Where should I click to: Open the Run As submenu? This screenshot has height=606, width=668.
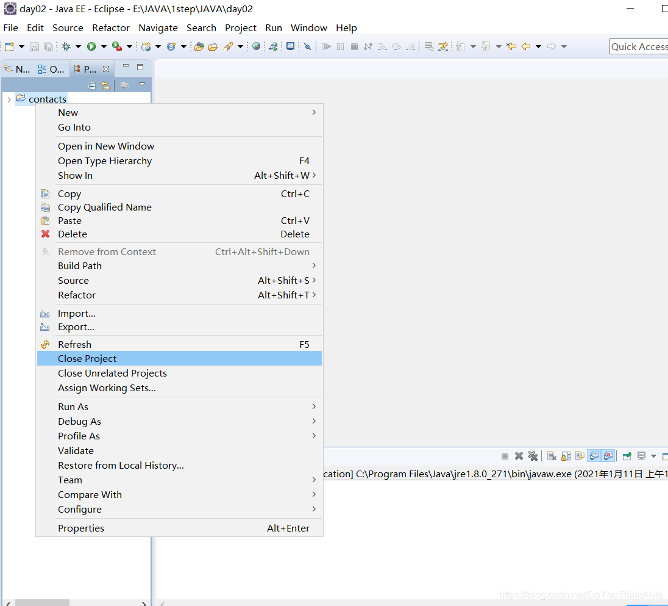pos(179,407)
